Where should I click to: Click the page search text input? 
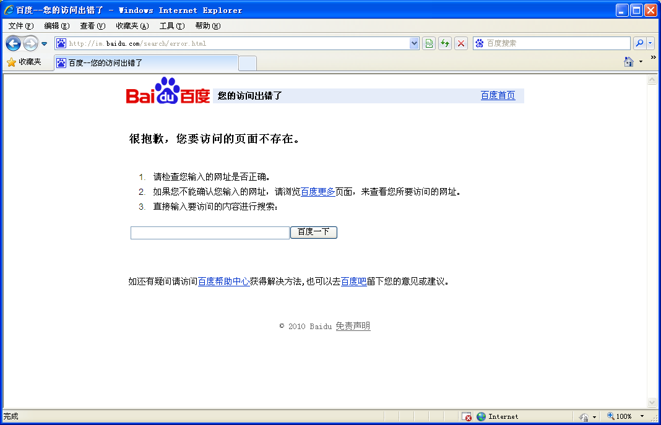(x=210, y=233)
